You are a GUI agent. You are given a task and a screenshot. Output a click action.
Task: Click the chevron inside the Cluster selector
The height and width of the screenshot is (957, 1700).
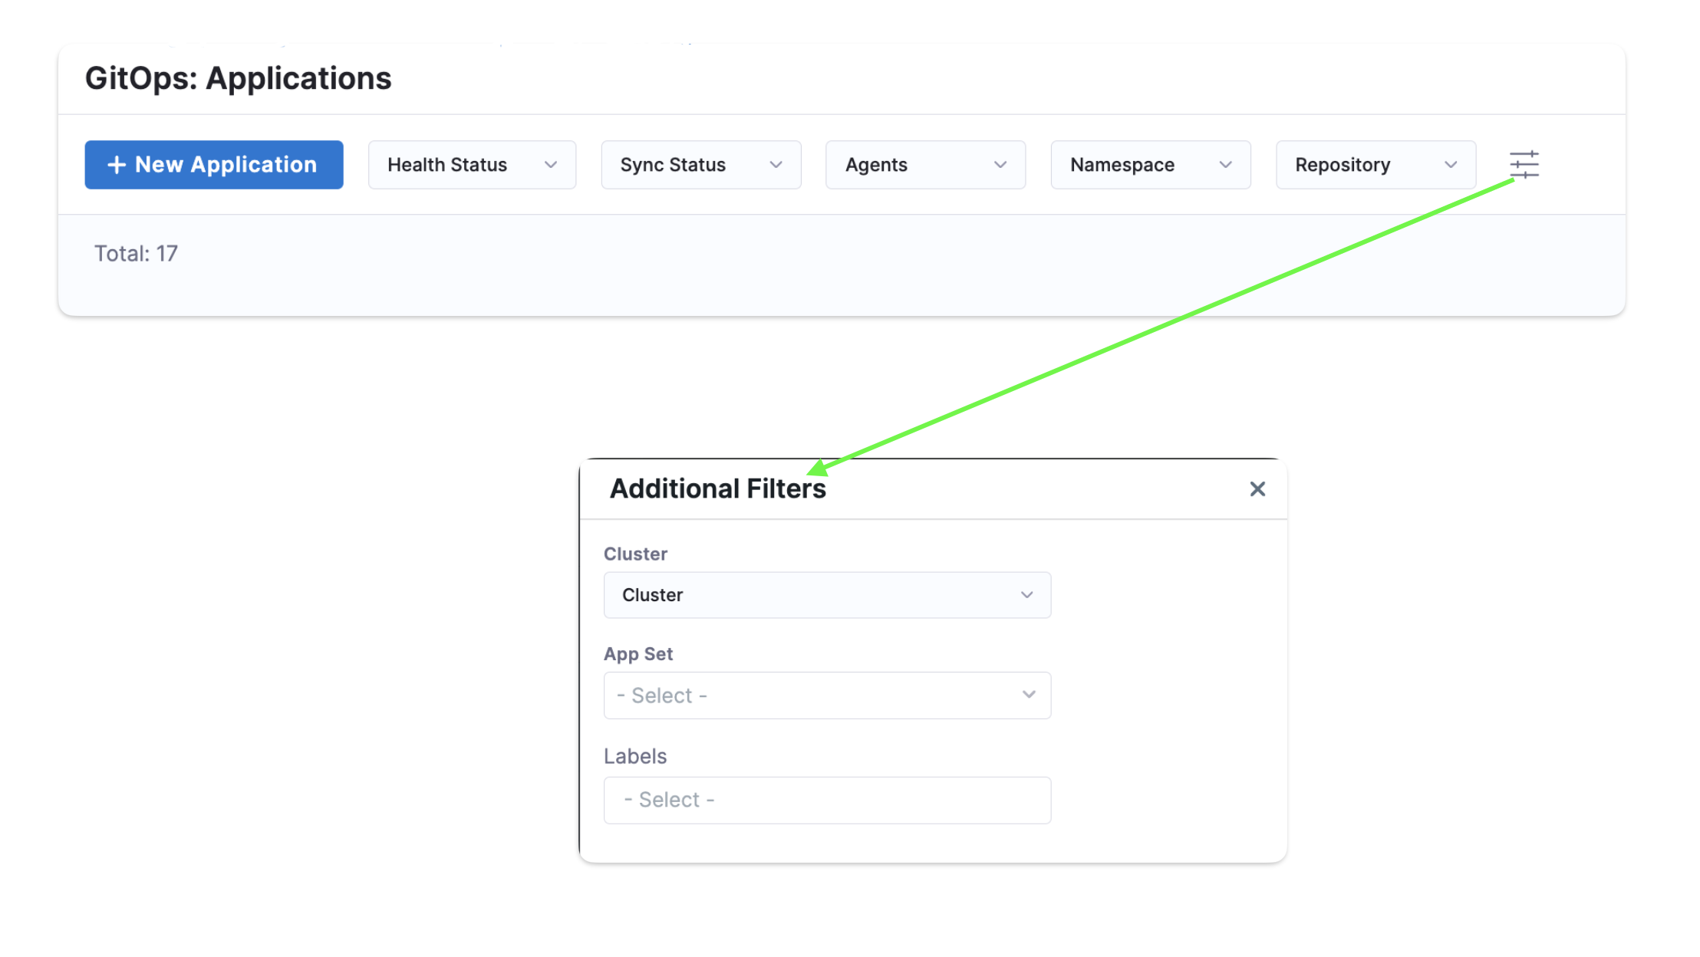click(1027, 594)
